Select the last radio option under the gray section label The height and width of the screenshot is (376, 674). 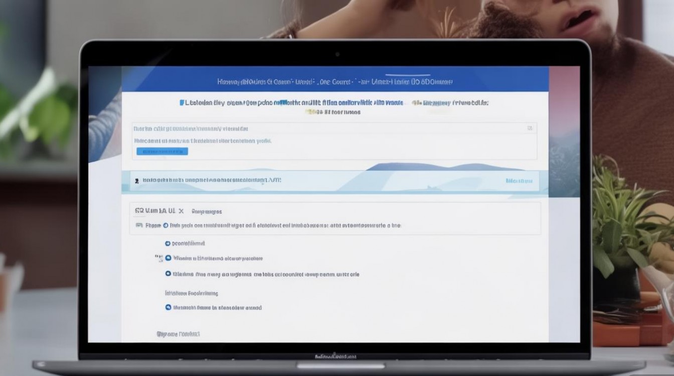click(168, 307)
